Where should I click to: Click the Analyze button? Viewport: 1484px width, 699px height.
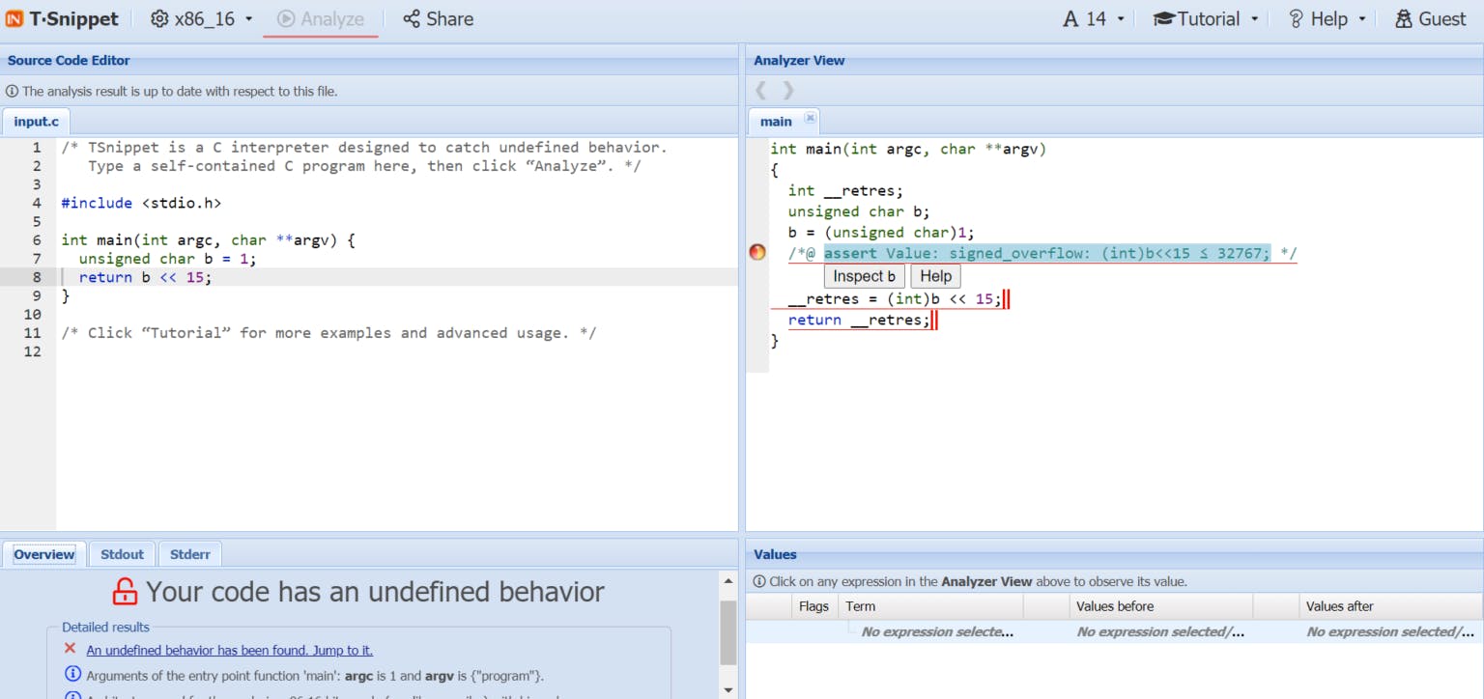pos(321,18)
